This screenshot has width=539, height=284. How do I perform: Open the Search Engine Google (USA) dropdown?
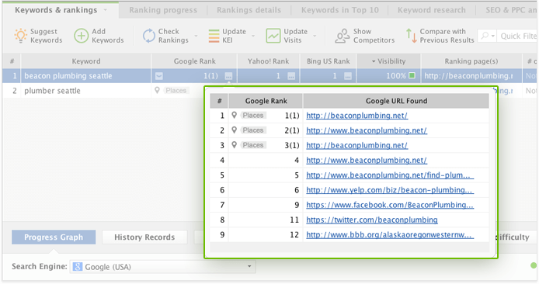coord(162,267)
